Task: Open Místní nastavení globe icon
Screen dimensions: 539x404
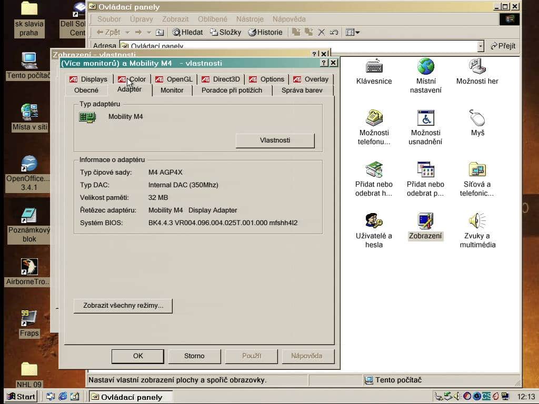Action: [425, 66]
